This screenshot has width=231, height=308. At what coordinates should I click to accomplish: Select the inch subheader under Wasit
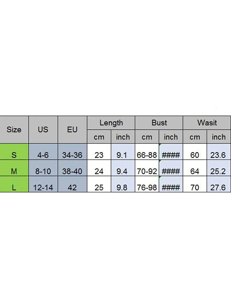219,137
